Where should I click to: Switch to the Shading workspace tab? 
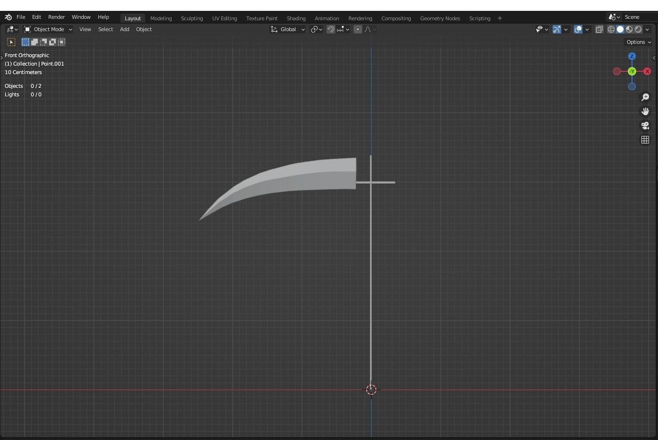tap(296, 18)
